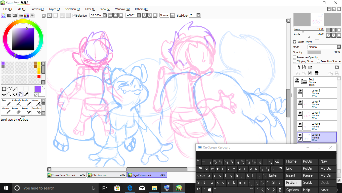Select the Layer3 row
Screen dimensions: 342x193
tap(317, 137)
